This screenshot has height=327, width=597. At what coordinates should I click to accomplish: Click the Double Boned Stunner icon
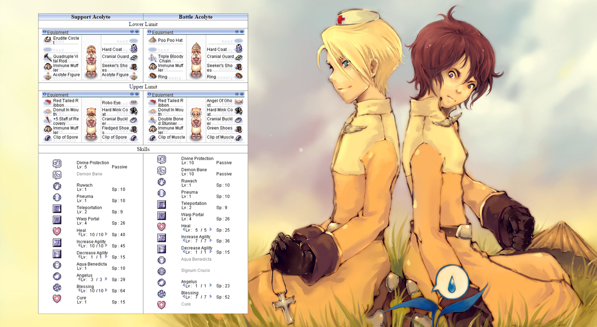pos(153,120)
